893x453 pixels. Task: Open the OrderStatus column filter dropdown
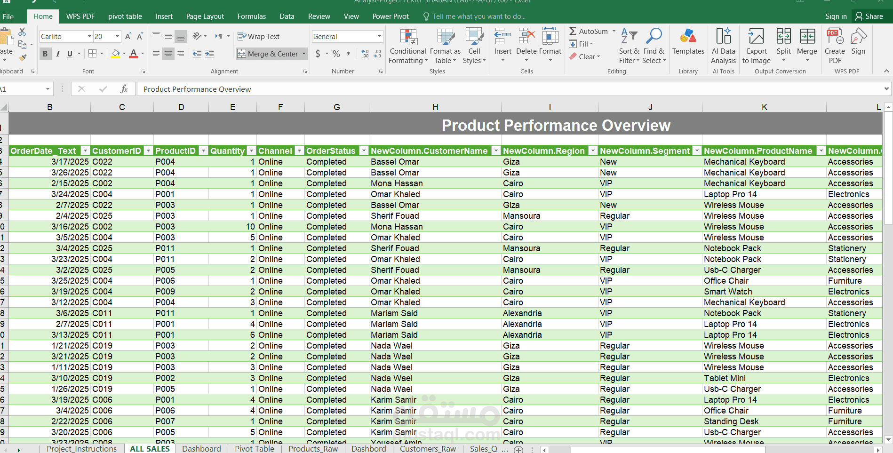pos(364,151)
